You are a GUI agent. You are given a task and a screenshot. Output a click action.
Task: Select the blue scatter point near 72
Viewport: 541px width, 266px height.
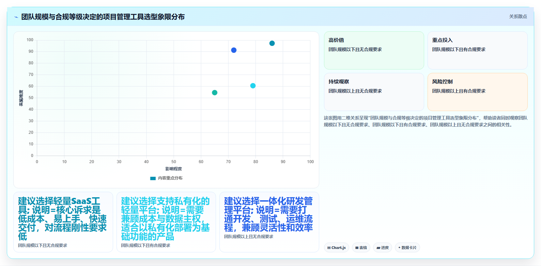(234, 50)
